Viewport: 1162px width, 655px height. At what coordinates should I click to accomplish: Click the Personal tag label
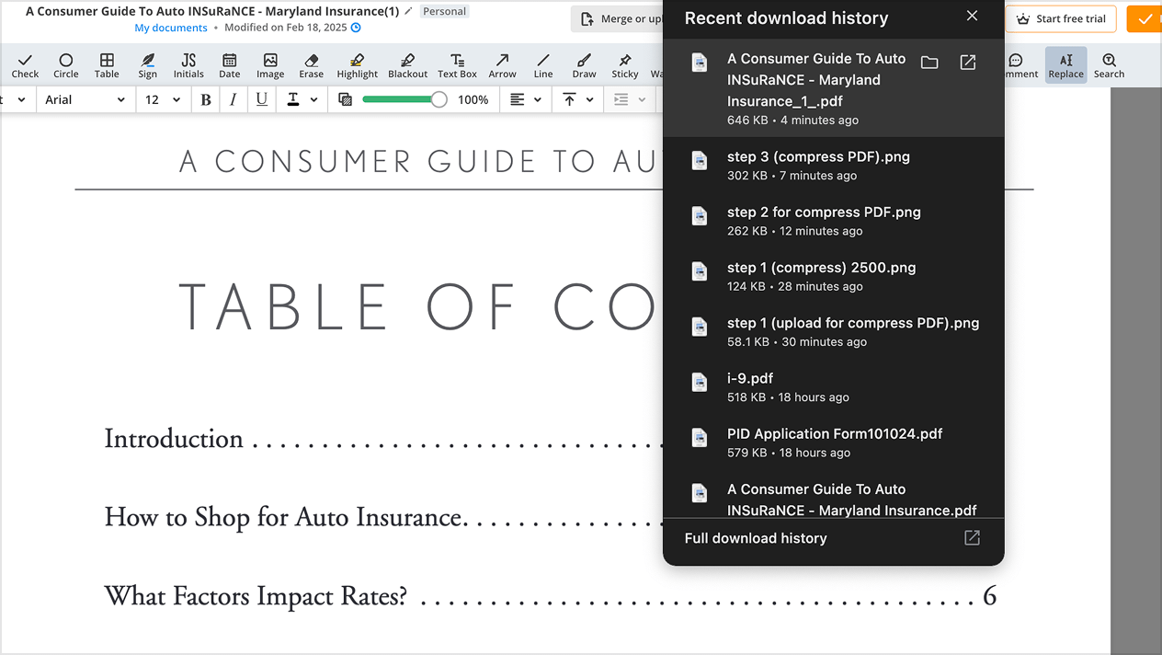(x=445, y=12)
